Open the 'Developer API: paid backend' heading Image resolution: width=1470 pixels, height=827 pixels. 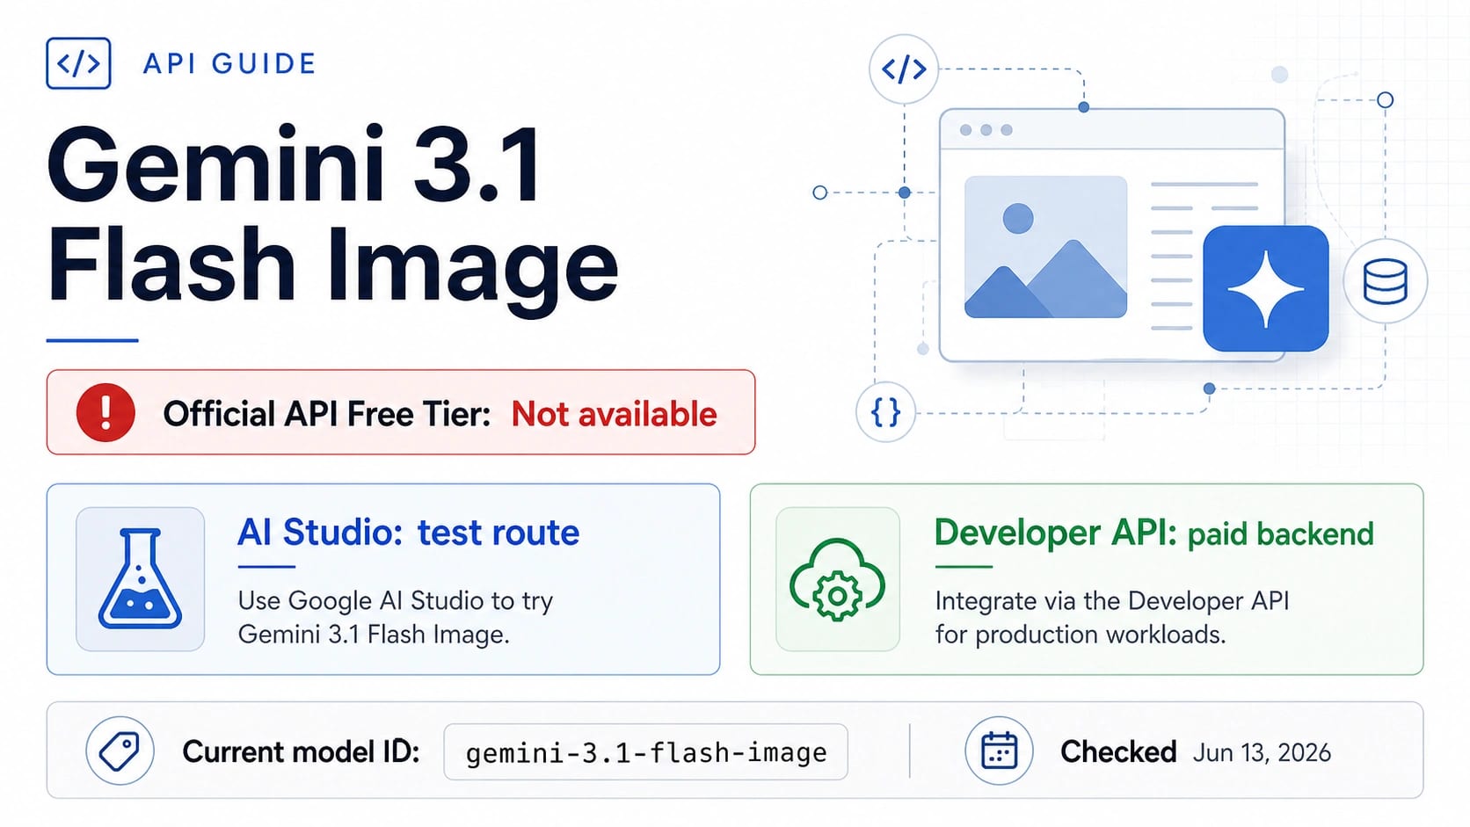click(1153, 533)
